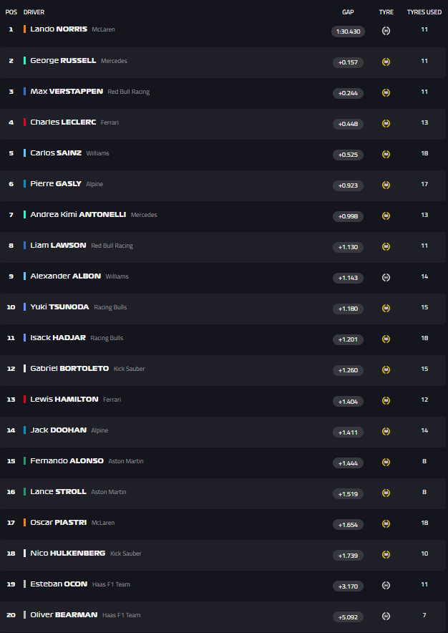Viewport: 448px width, 633px height.
Task: Select Oliver Bearman's tyre compound icon
Action: 386,616
